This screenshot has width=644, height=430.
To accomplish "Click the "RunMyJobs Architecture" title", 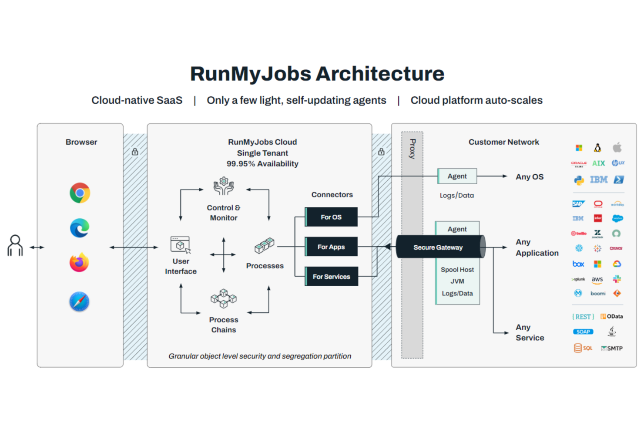I will click(x=317, y=74).
